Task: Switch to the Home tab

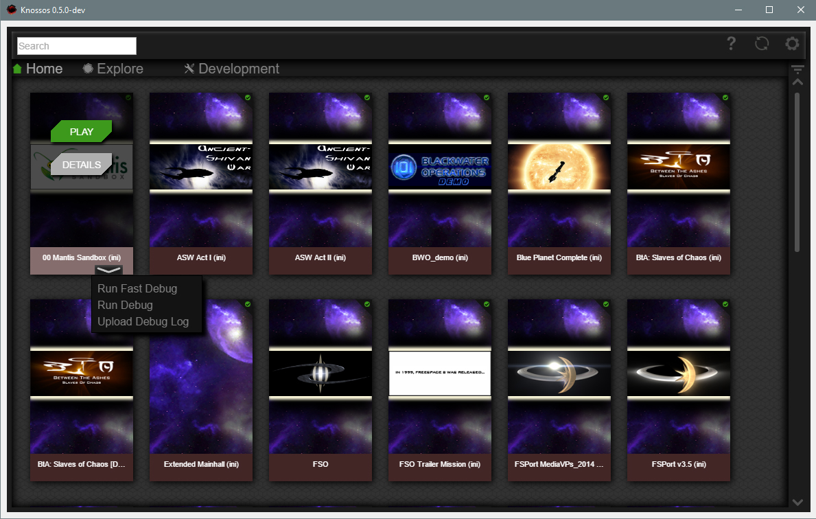Action: pos(38,69)
